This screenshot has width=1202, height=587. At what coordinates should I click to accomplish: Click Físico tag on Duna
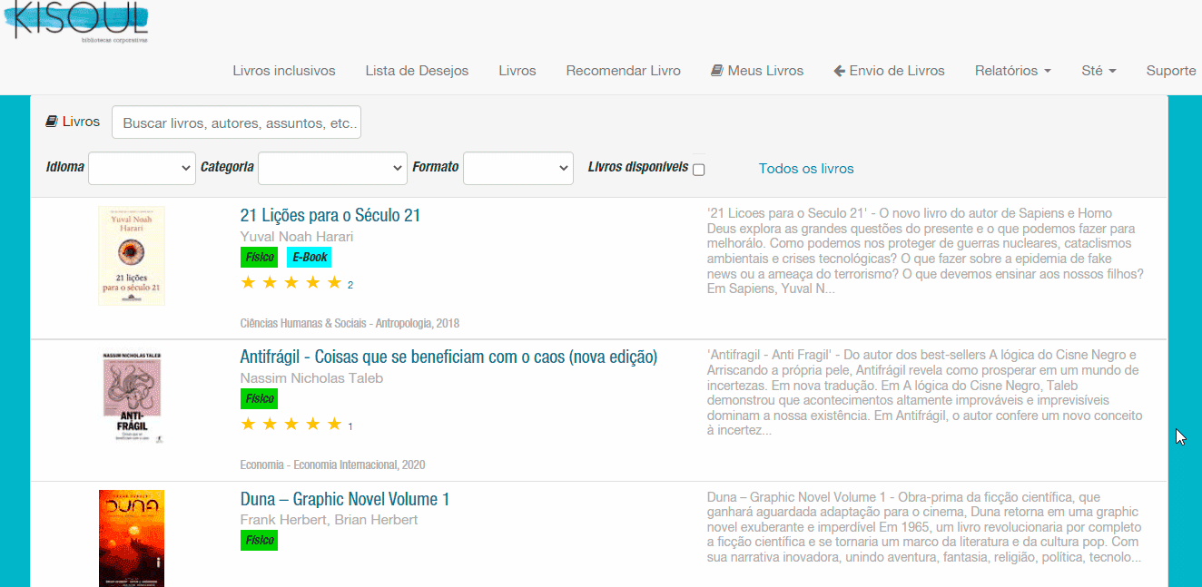tap(260, 541)
